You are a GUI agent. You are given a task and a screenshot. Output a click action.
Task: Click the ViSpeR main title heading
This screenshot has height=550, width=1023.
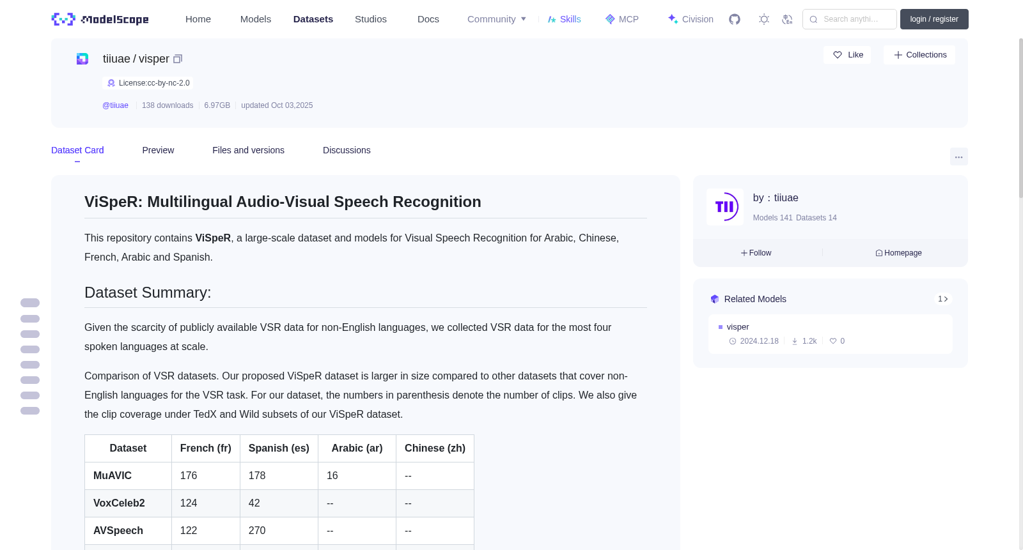tap(283, 202)
